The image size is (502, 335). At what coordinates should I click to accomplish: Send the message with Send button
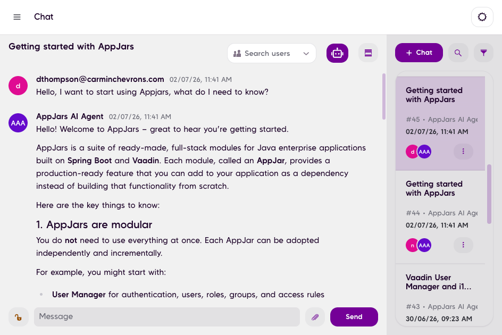(x=354, y=317)
